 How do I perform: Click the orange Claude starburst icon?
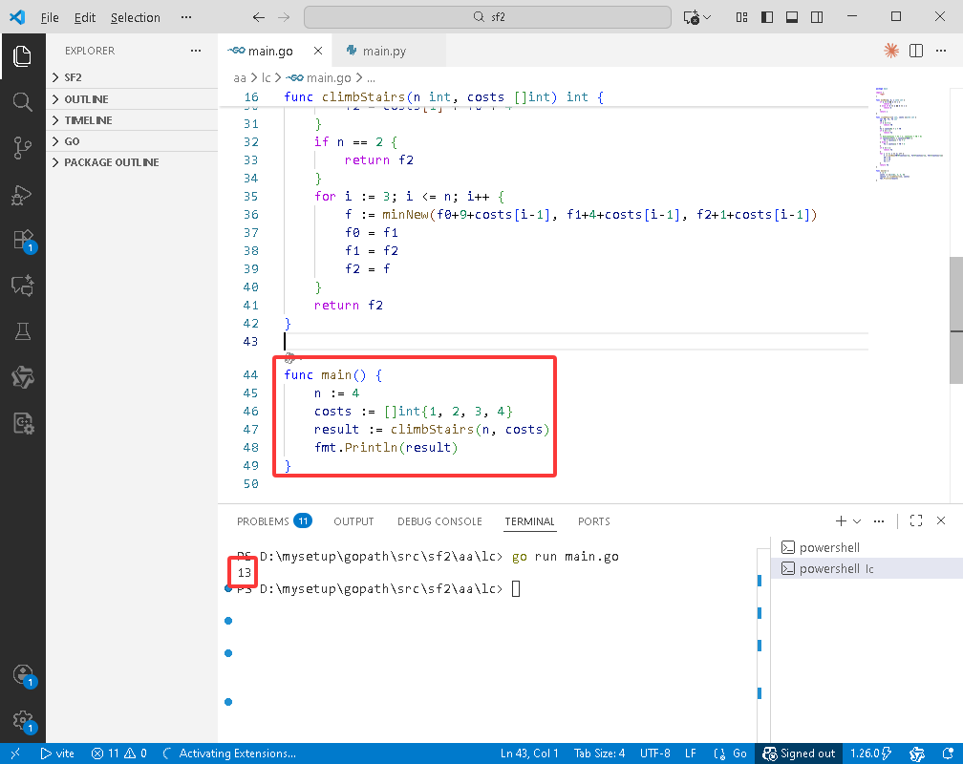tap(891, 51)
